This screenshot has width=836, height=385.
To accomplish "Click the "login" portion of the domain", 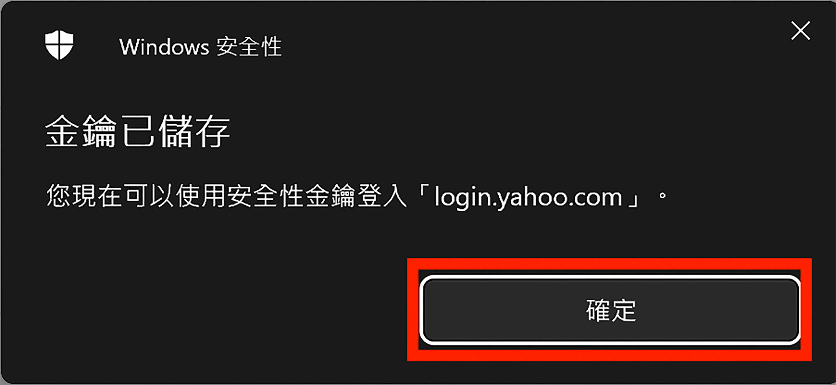I will (464, 197).
